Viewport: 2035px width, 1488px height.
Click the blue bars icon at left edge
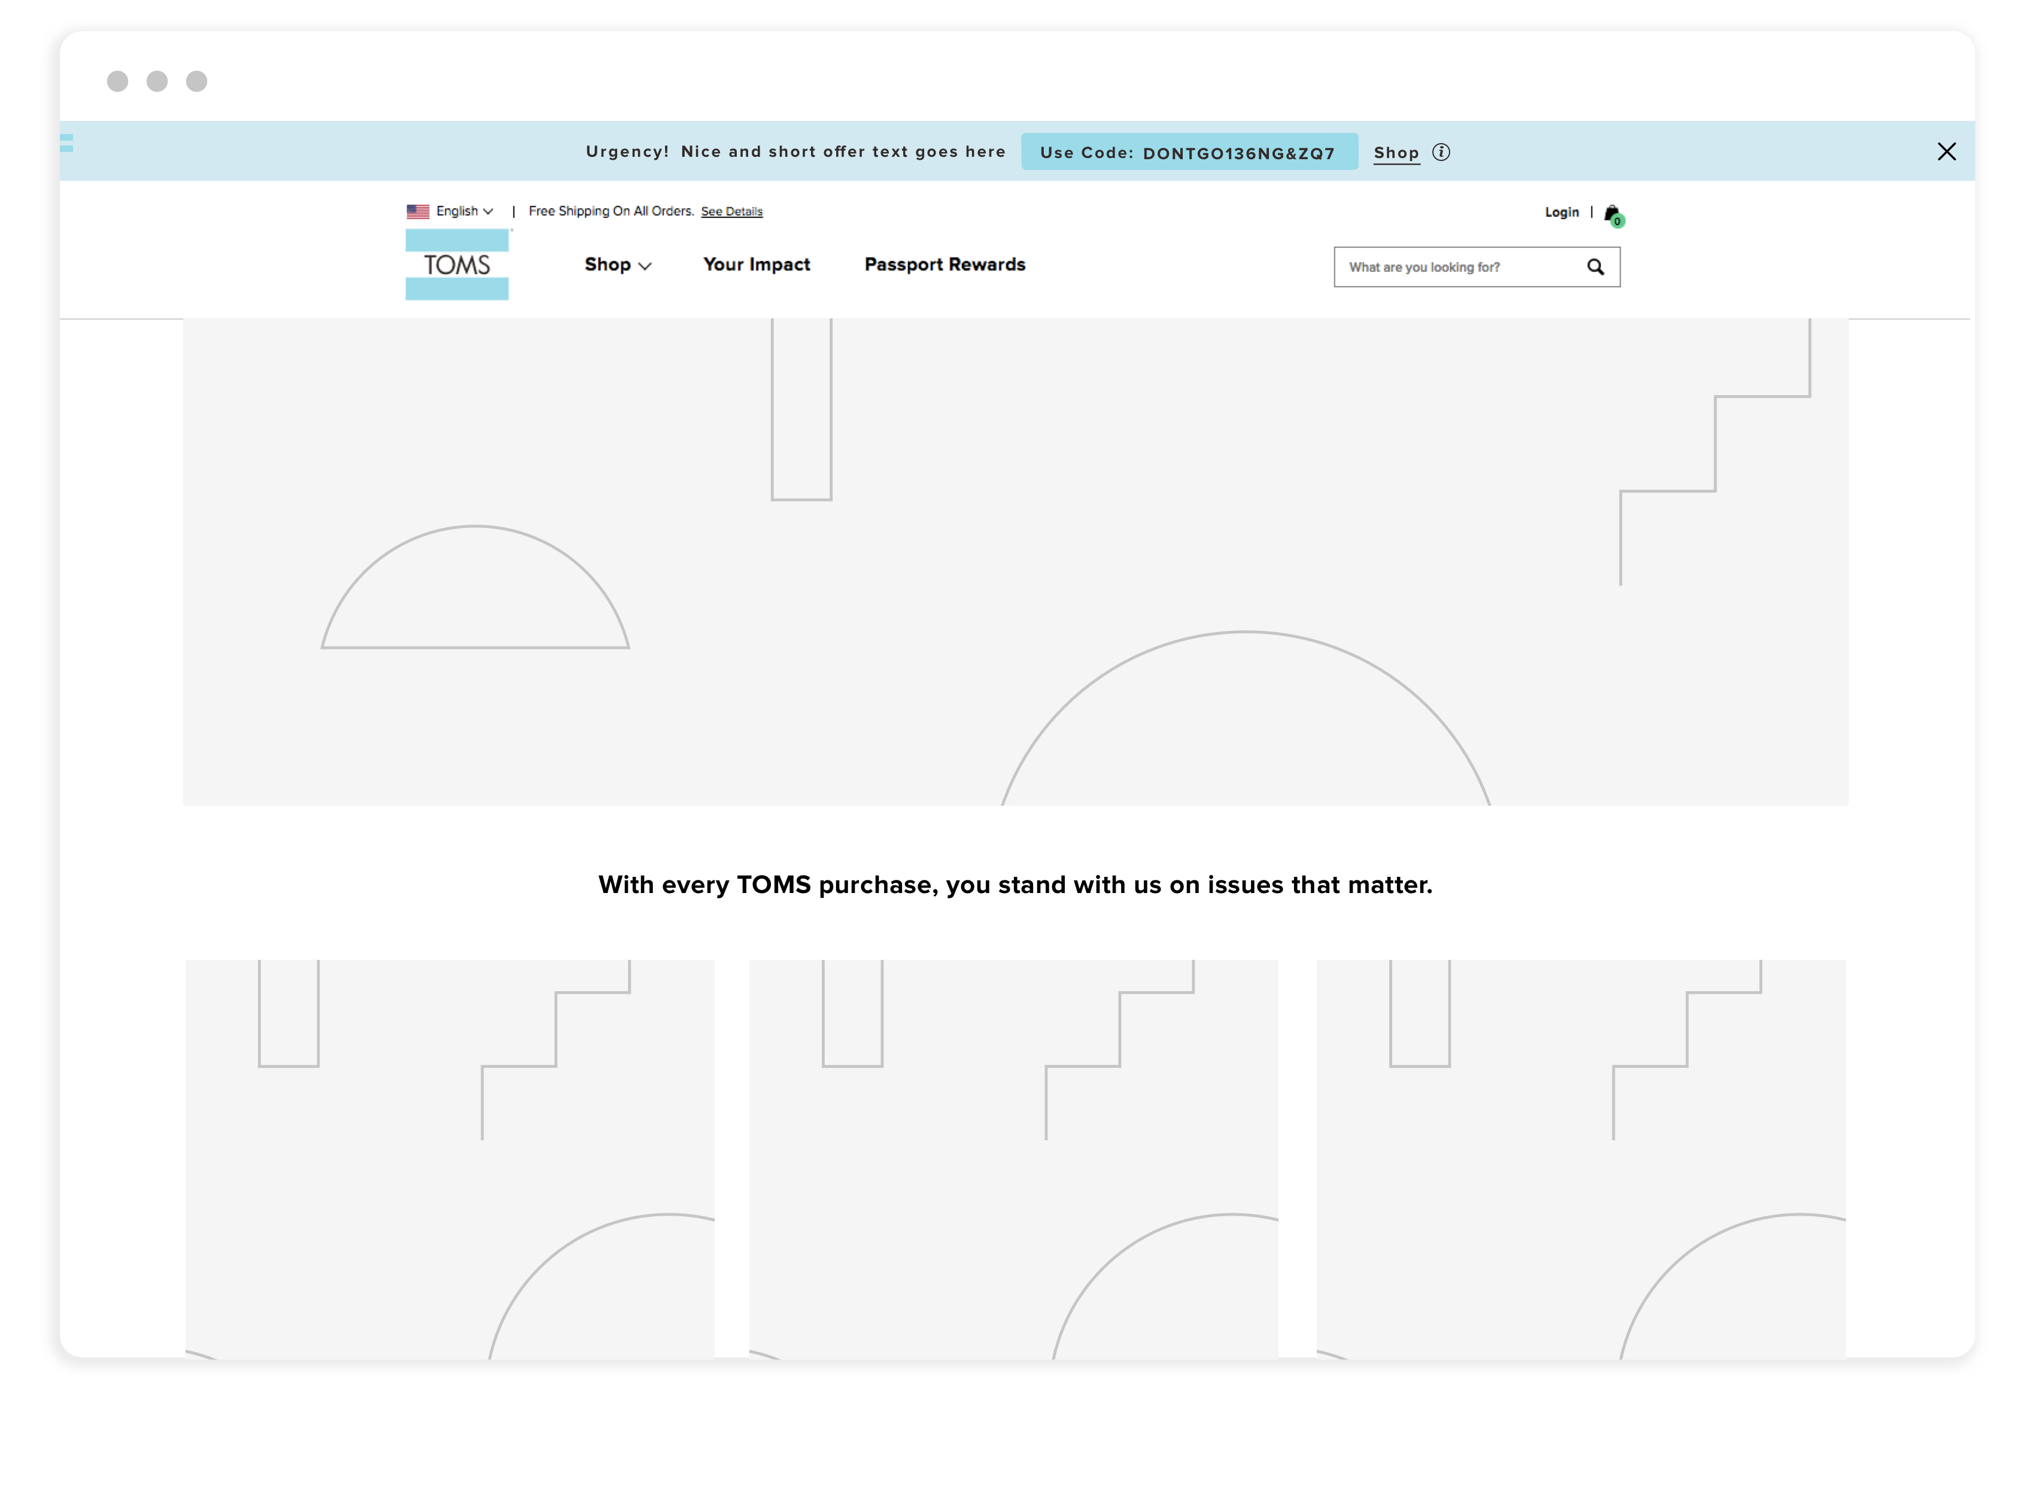pos(66,142)
